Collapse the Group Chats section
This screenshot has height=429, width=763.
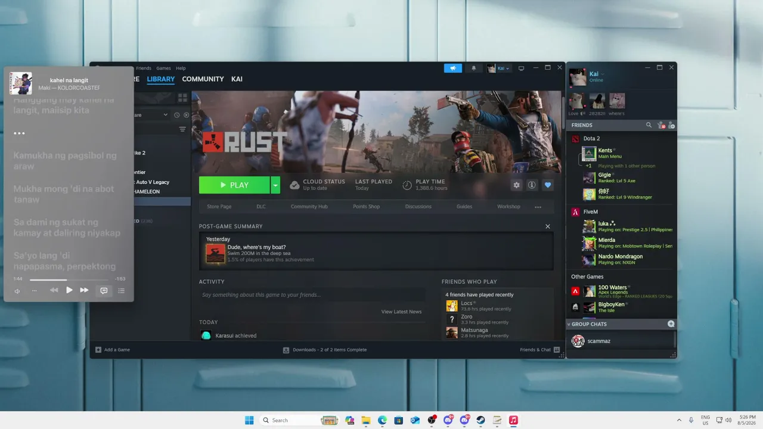(569, 324)
